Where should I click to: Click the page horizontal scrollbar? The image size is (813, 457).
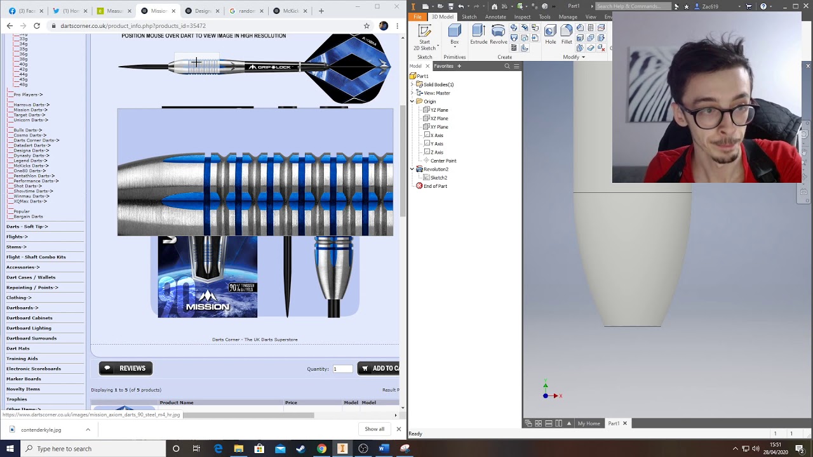click(248, 415)
